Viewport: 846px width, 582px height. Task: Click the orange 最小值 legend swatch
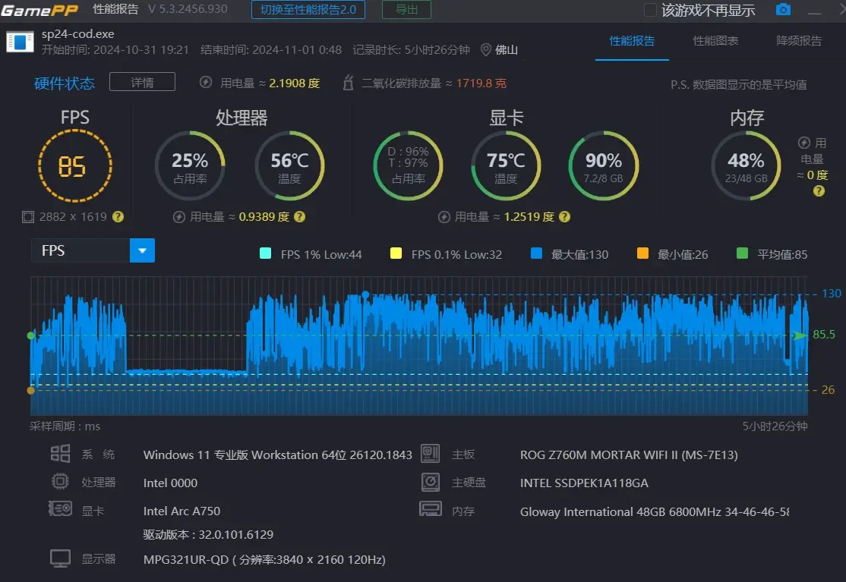coord(642,253)
